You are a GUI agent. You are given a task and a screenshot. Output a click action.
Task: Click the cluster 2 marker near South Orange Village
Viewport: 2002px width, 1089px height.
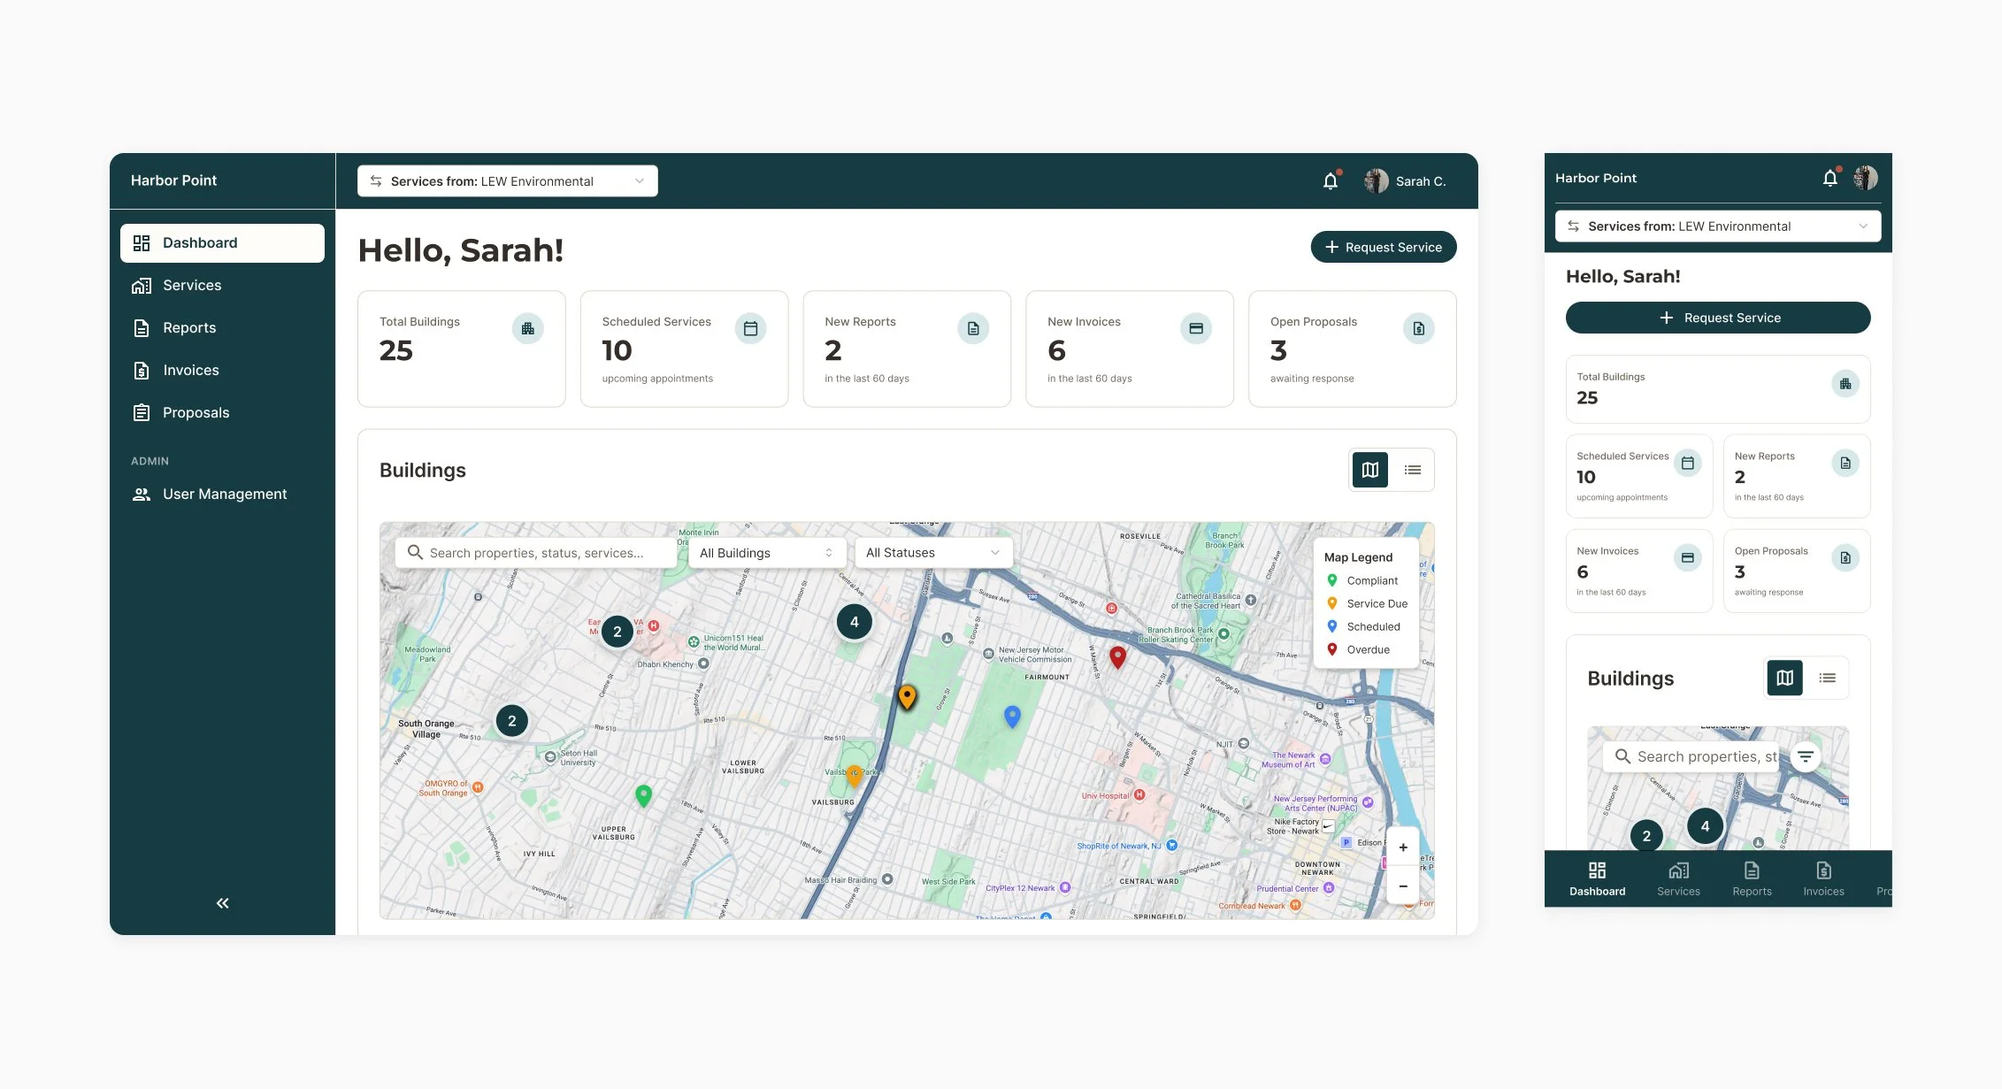click(x=512, y=721)
